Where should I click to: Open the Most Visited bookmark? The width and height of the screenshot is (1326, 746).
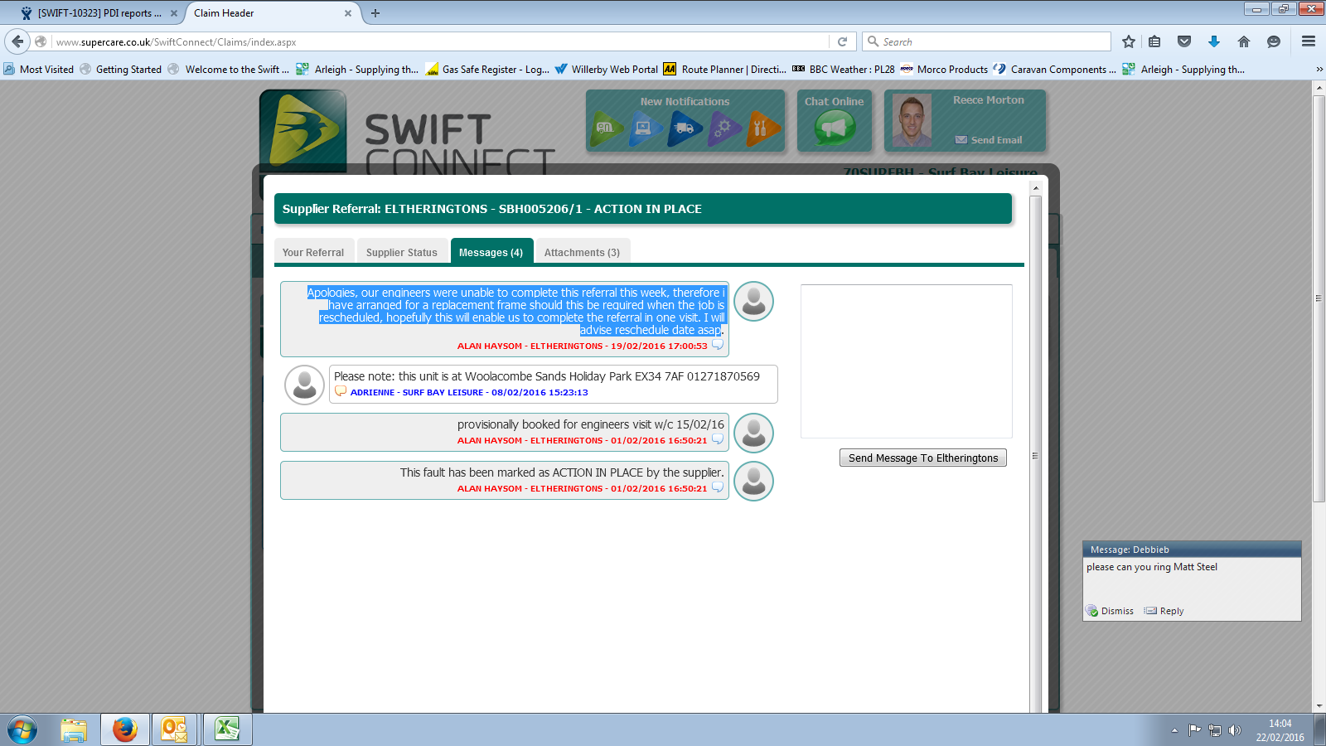[39, 70]
